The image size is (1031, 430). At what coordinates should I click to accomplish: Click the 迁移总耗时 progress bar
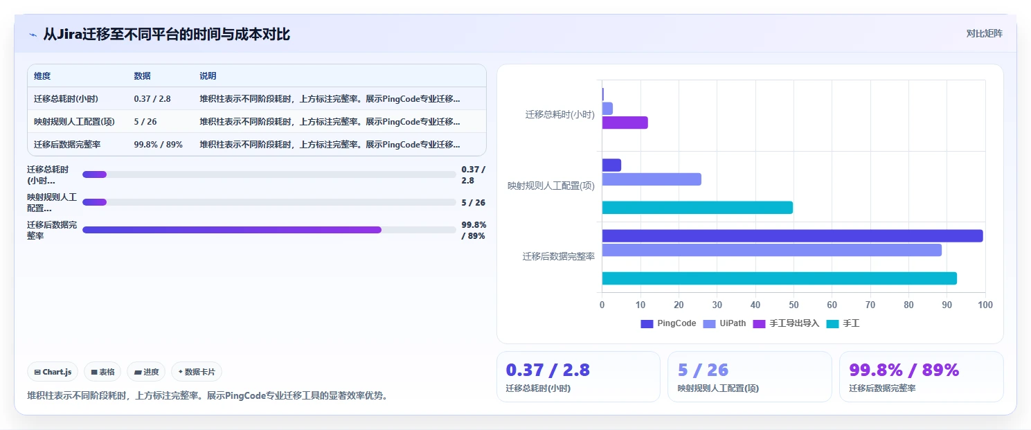click(x=269, y=174)
